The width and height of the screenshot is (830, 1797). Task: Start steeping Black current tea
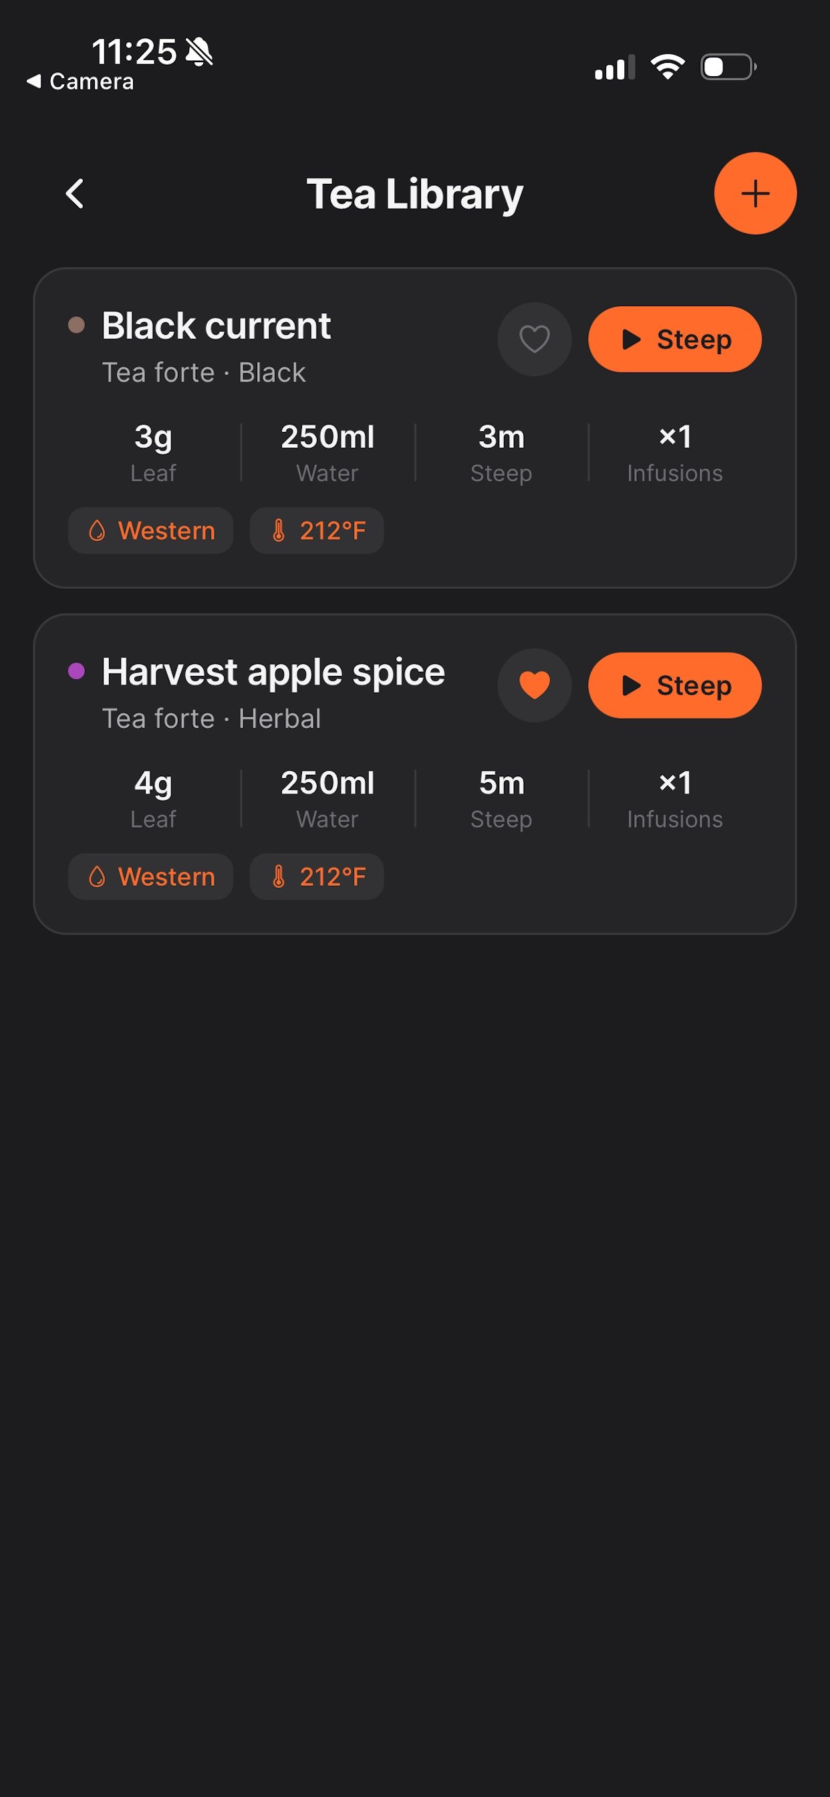click(674, 339)
